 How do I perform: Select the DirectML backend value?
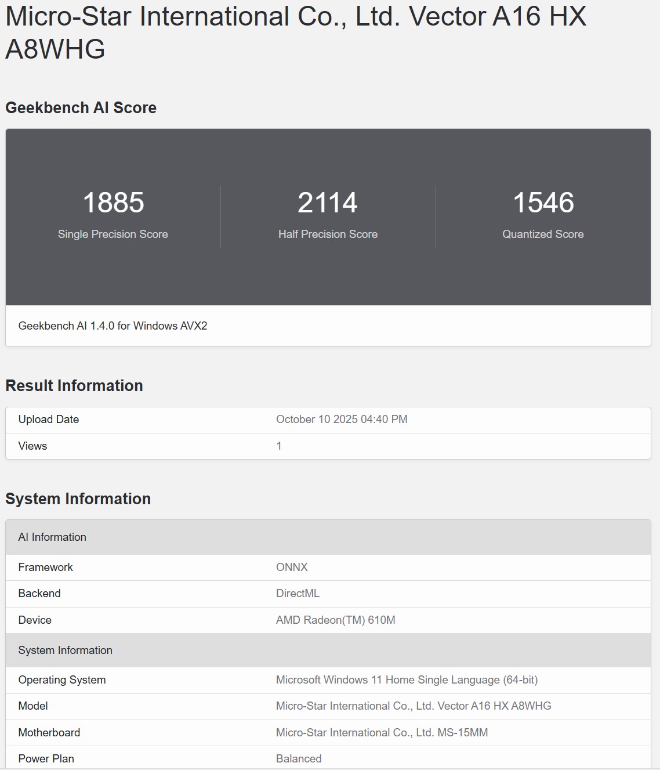pyautogui.click(x=298, y=594)
